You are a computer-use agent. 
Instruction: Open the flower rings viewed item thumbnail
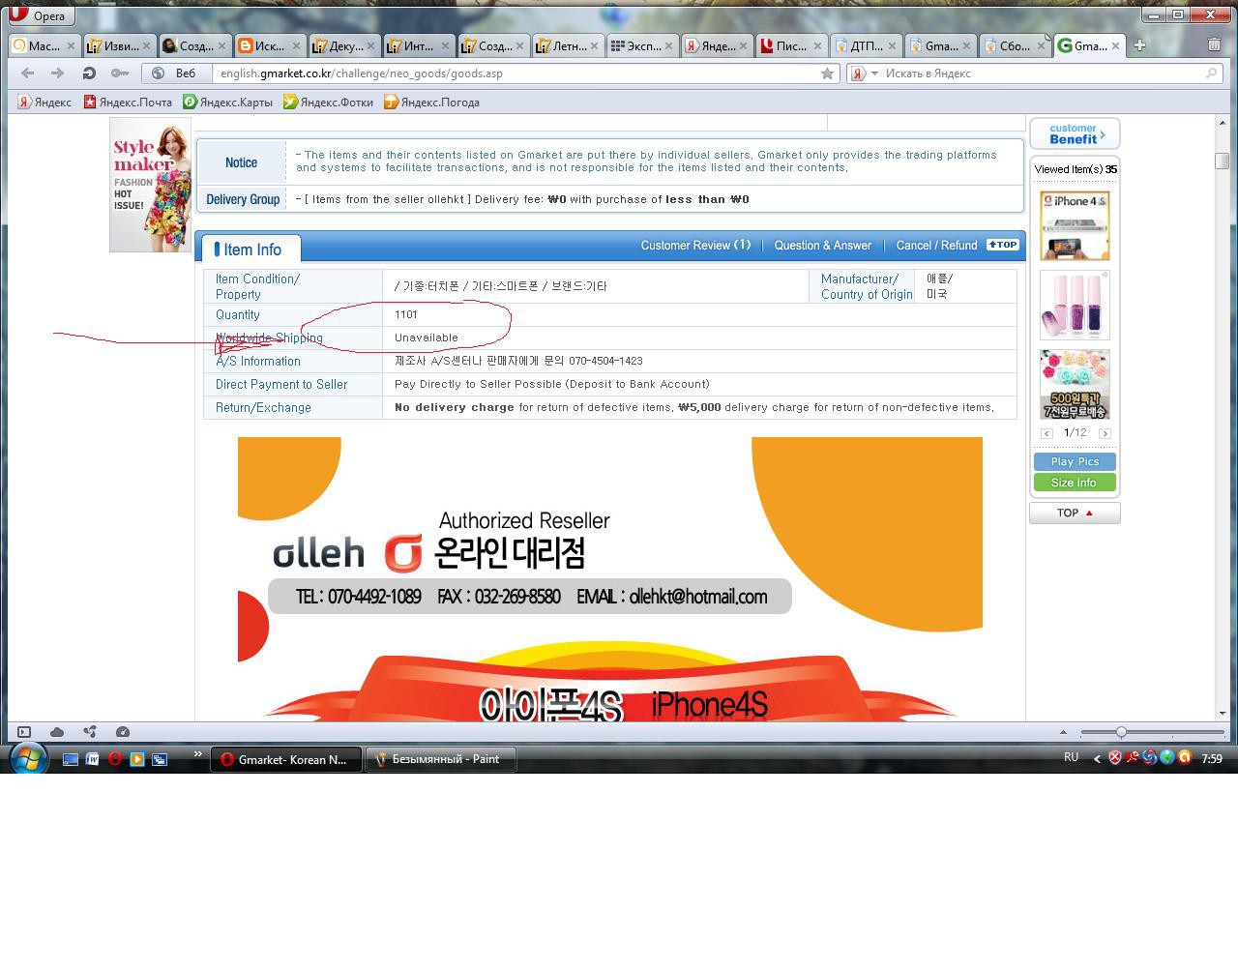pos(1075,384)
